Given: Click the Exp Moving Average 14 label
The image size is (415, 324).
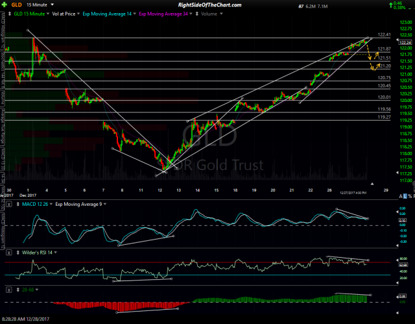Looking at the screenshot, I should [x=107, y=14].
